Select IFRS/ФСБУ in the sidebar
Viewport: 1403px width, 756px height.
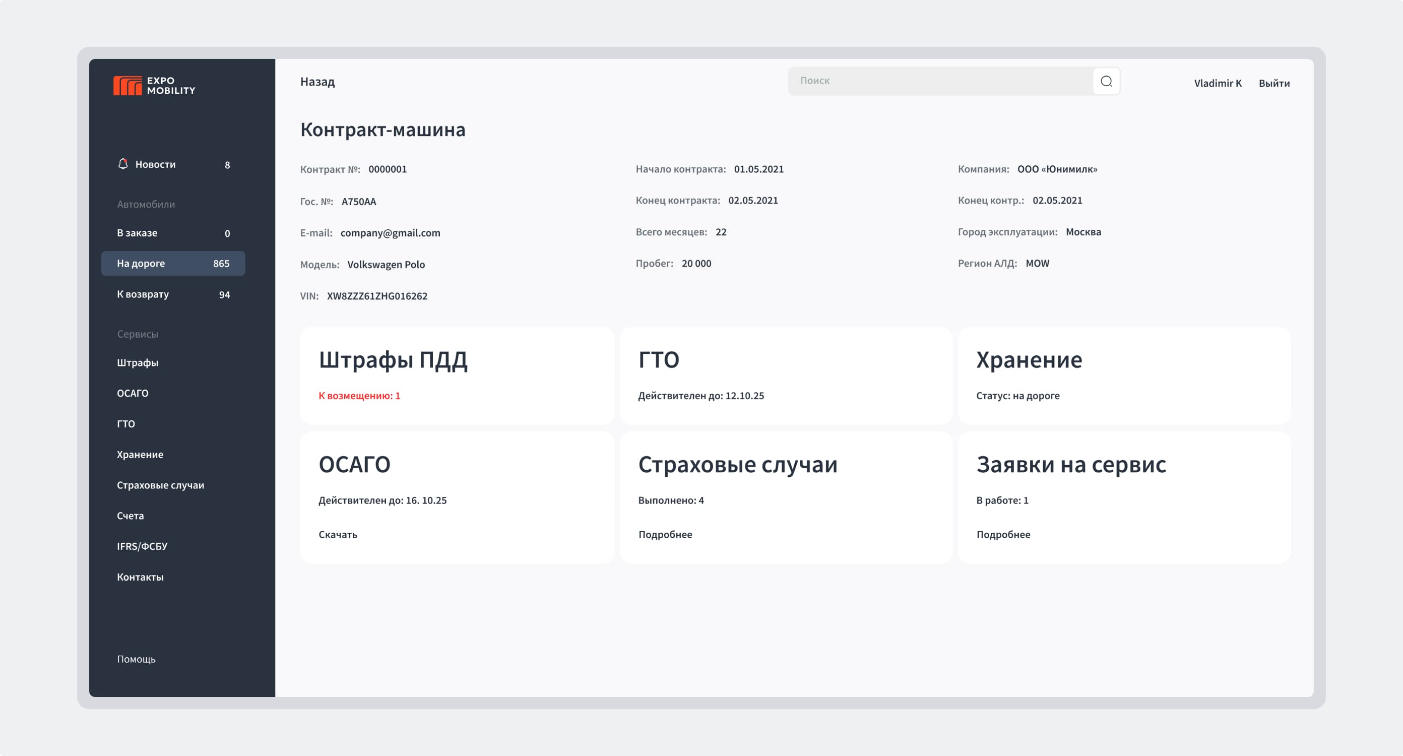[142, 546]
